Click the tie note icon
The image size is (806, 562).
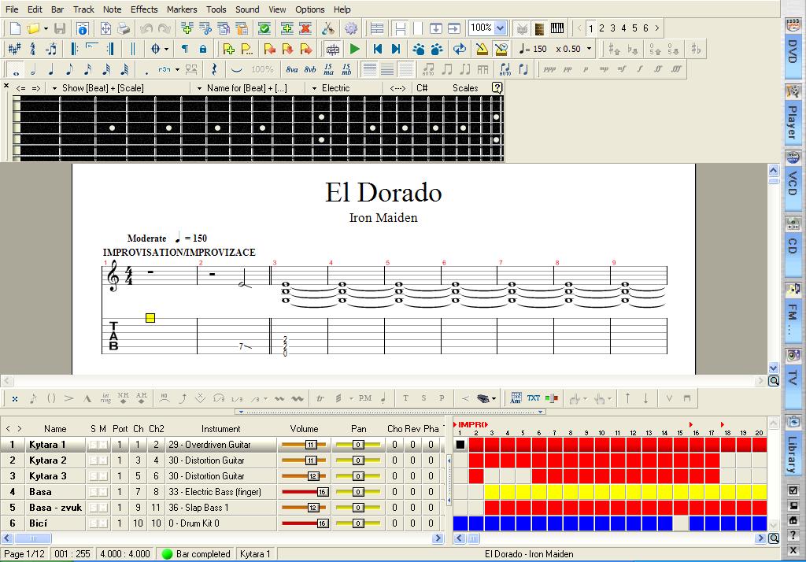coord(236,69)
